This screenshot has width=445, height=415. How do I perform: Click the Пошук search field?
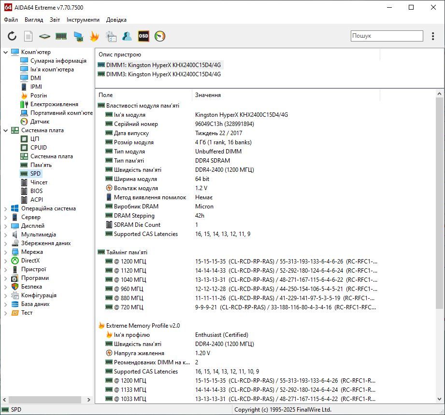pos(387,36)
